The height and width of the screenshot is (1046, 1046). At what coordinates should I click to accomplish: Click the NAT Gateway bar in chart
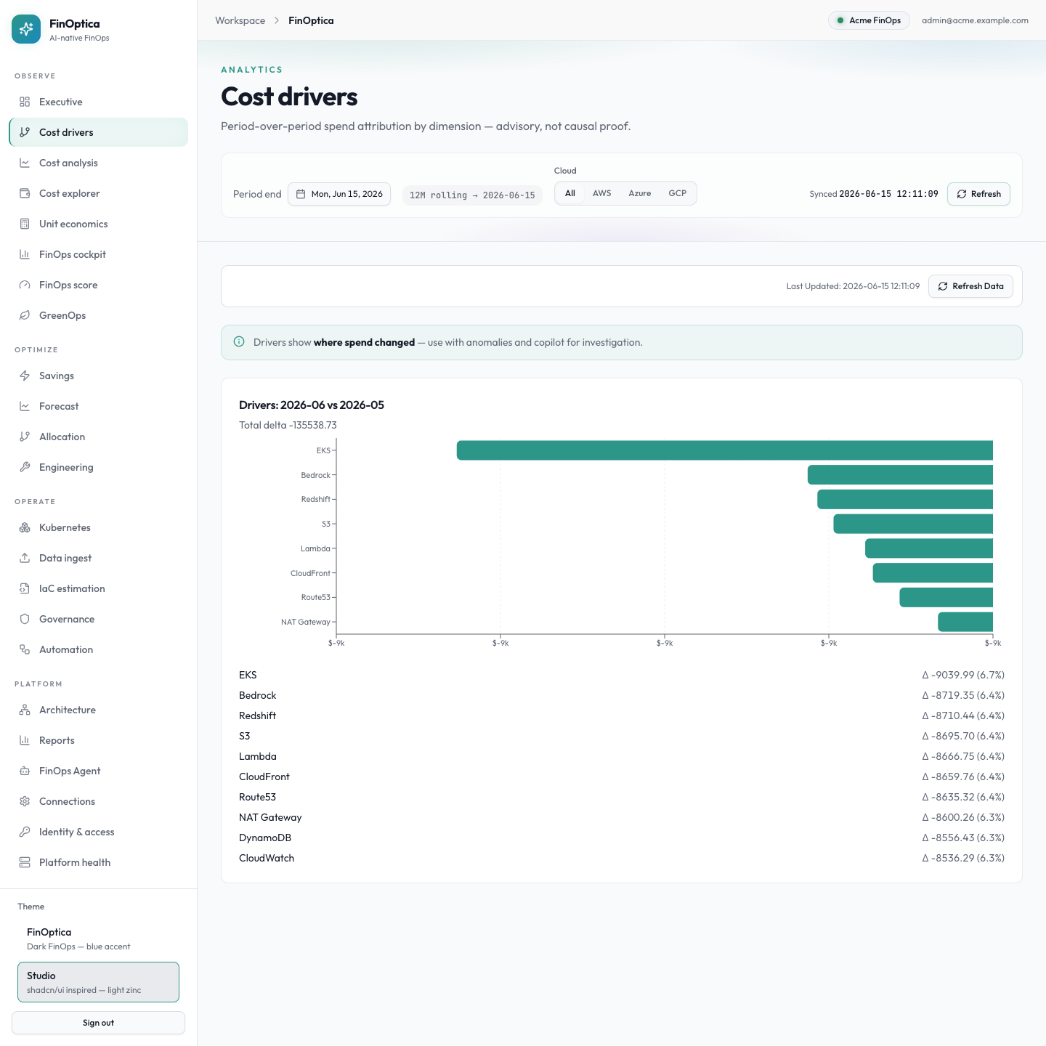[x=965, y=622]
